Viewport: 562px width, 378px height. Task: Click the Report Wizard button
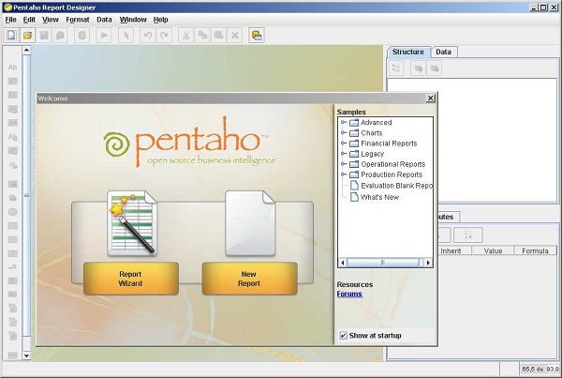(x=131, y=279)
